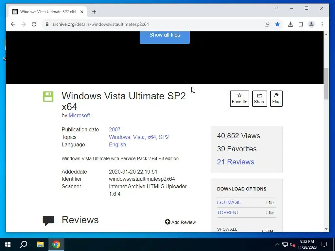
Task: Click the Show all files button
Action: pyautogui.click(x=165, y=37)
